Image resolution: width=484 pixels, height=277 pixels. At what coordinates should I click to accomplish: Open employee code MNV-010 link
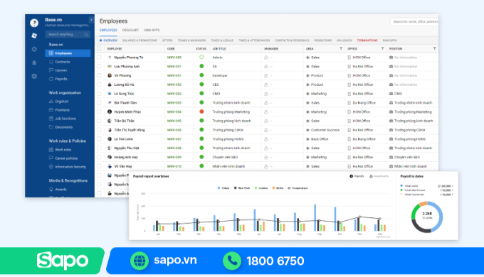(x=174, y=166)
